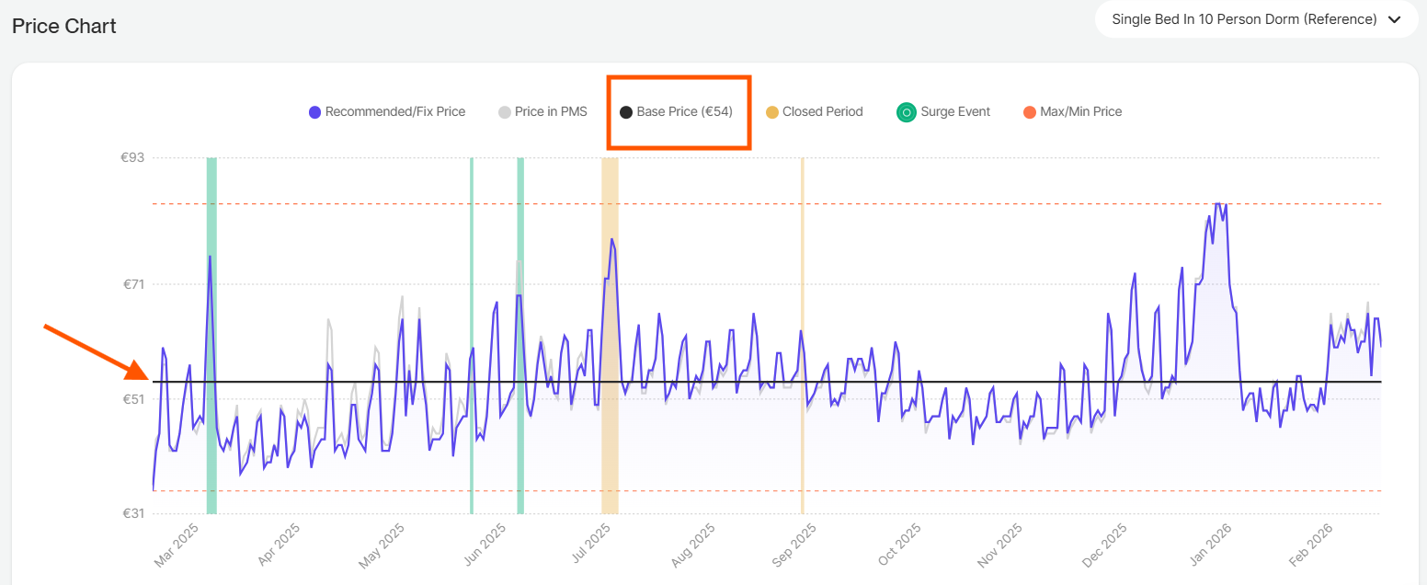
Task: Click the green surge bar in March 2025
Action: pos(211,460)
